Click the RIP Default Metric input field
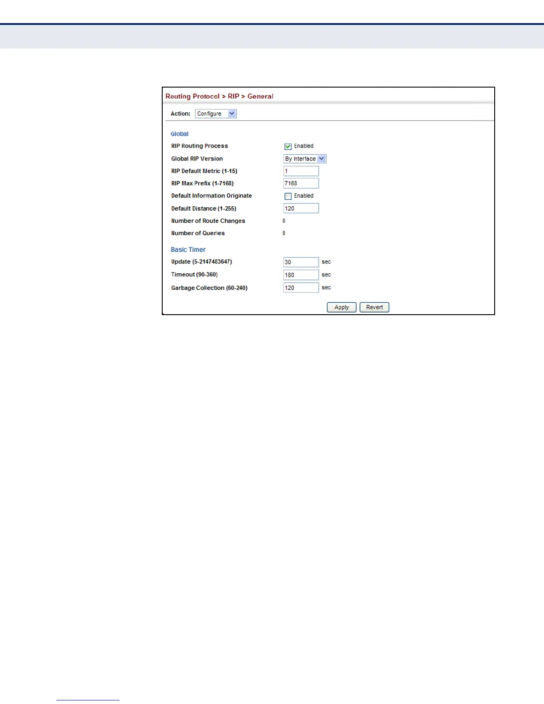The image size is (544, 704). pos(301,171)
